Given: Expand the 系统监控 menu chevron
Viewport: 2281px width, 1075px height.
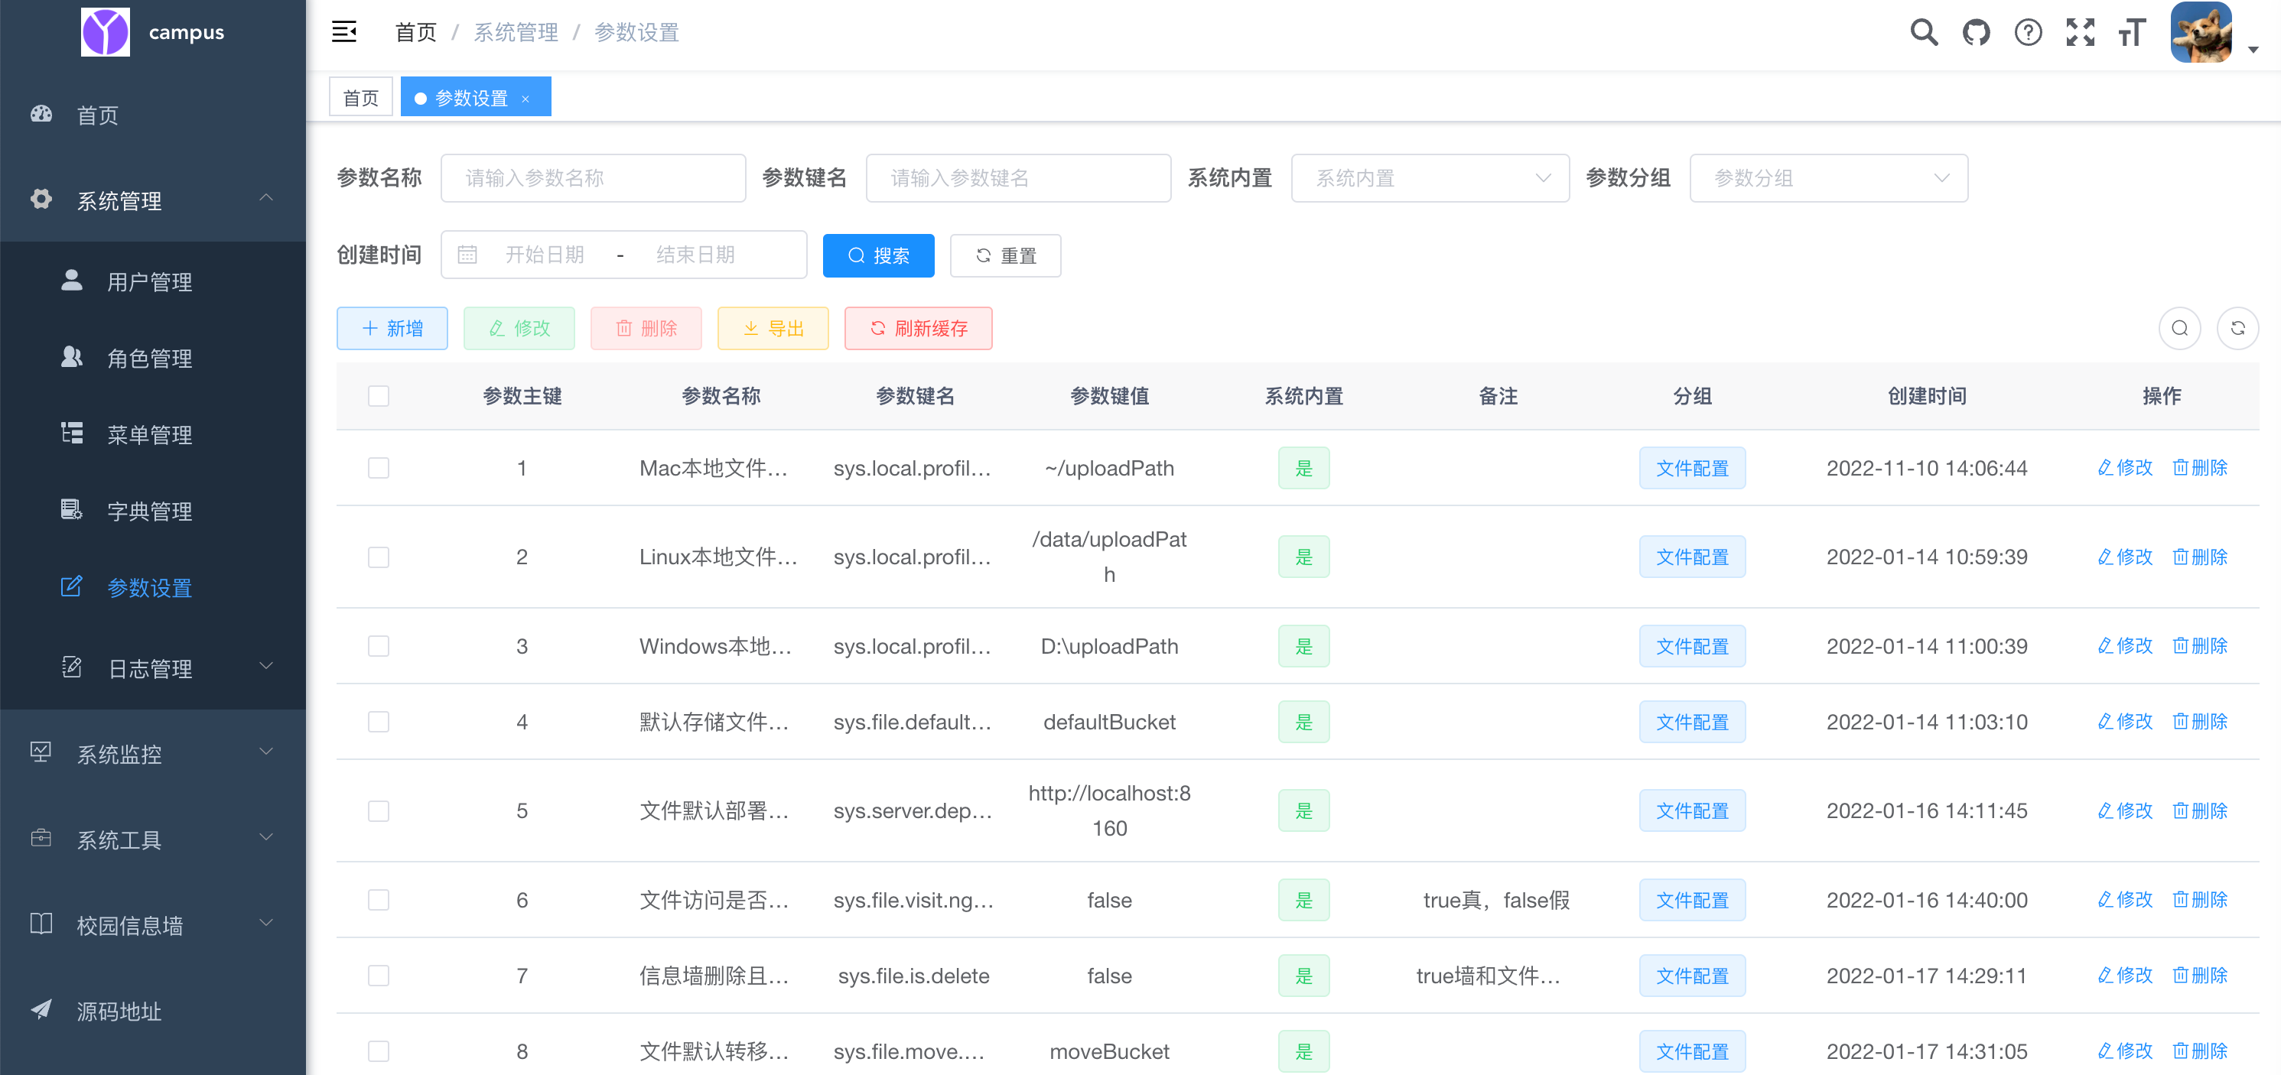Looking at the screenshot, I should [265, 752].
